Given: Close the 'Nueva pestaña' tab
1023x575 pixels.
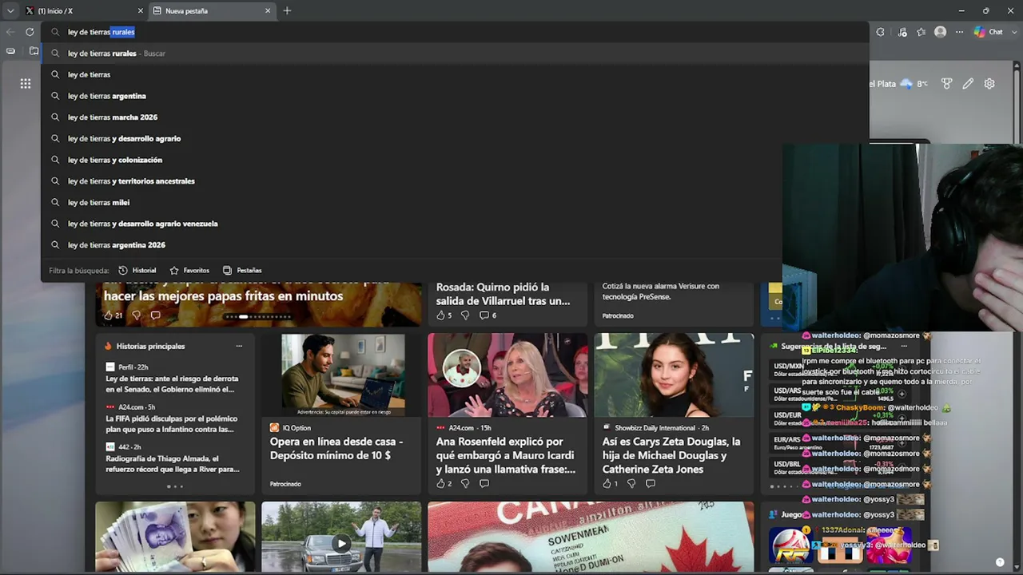Looking at the screenshot, I should click(268, 10).
